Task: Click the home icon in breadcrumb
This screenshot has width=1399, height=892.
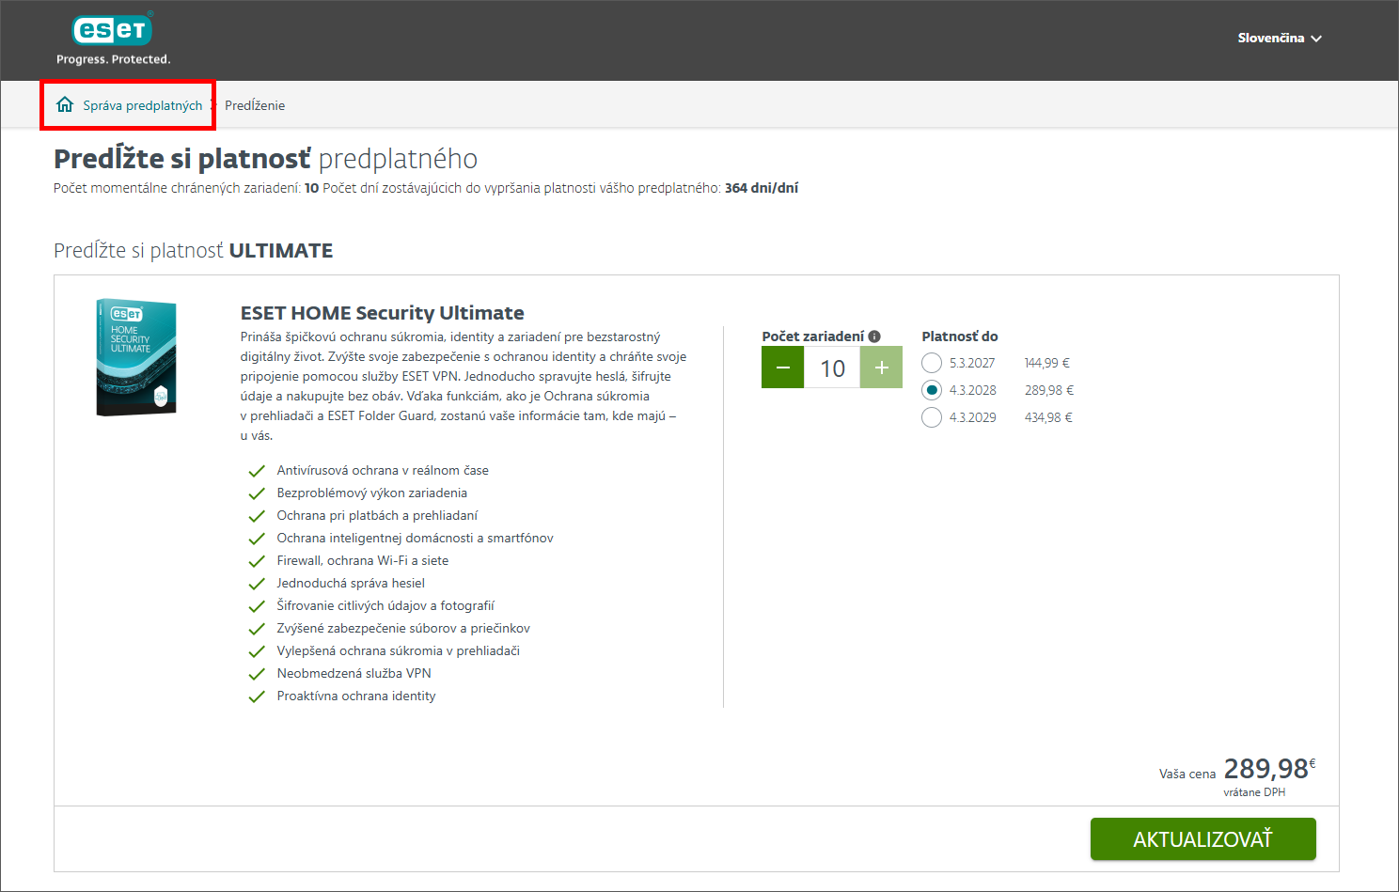Action: pos(65,104)
